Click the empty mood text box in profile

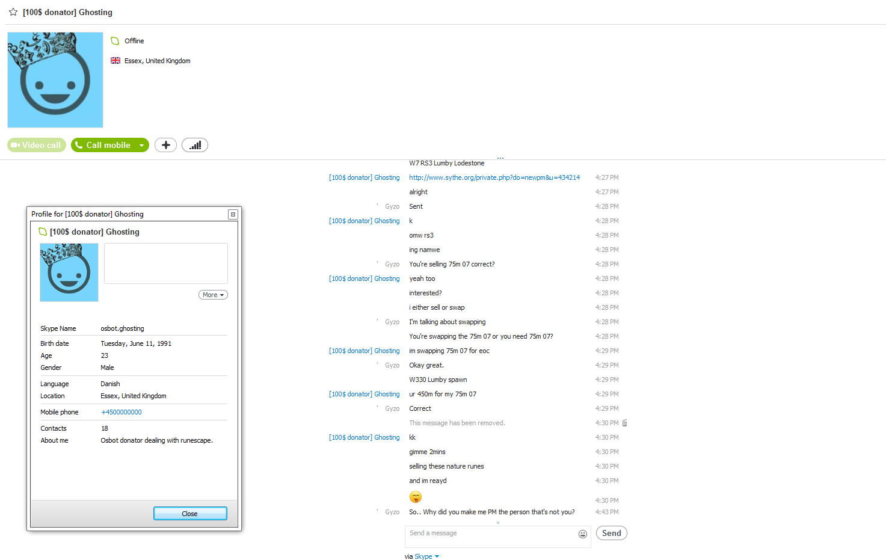click(166, 263)
